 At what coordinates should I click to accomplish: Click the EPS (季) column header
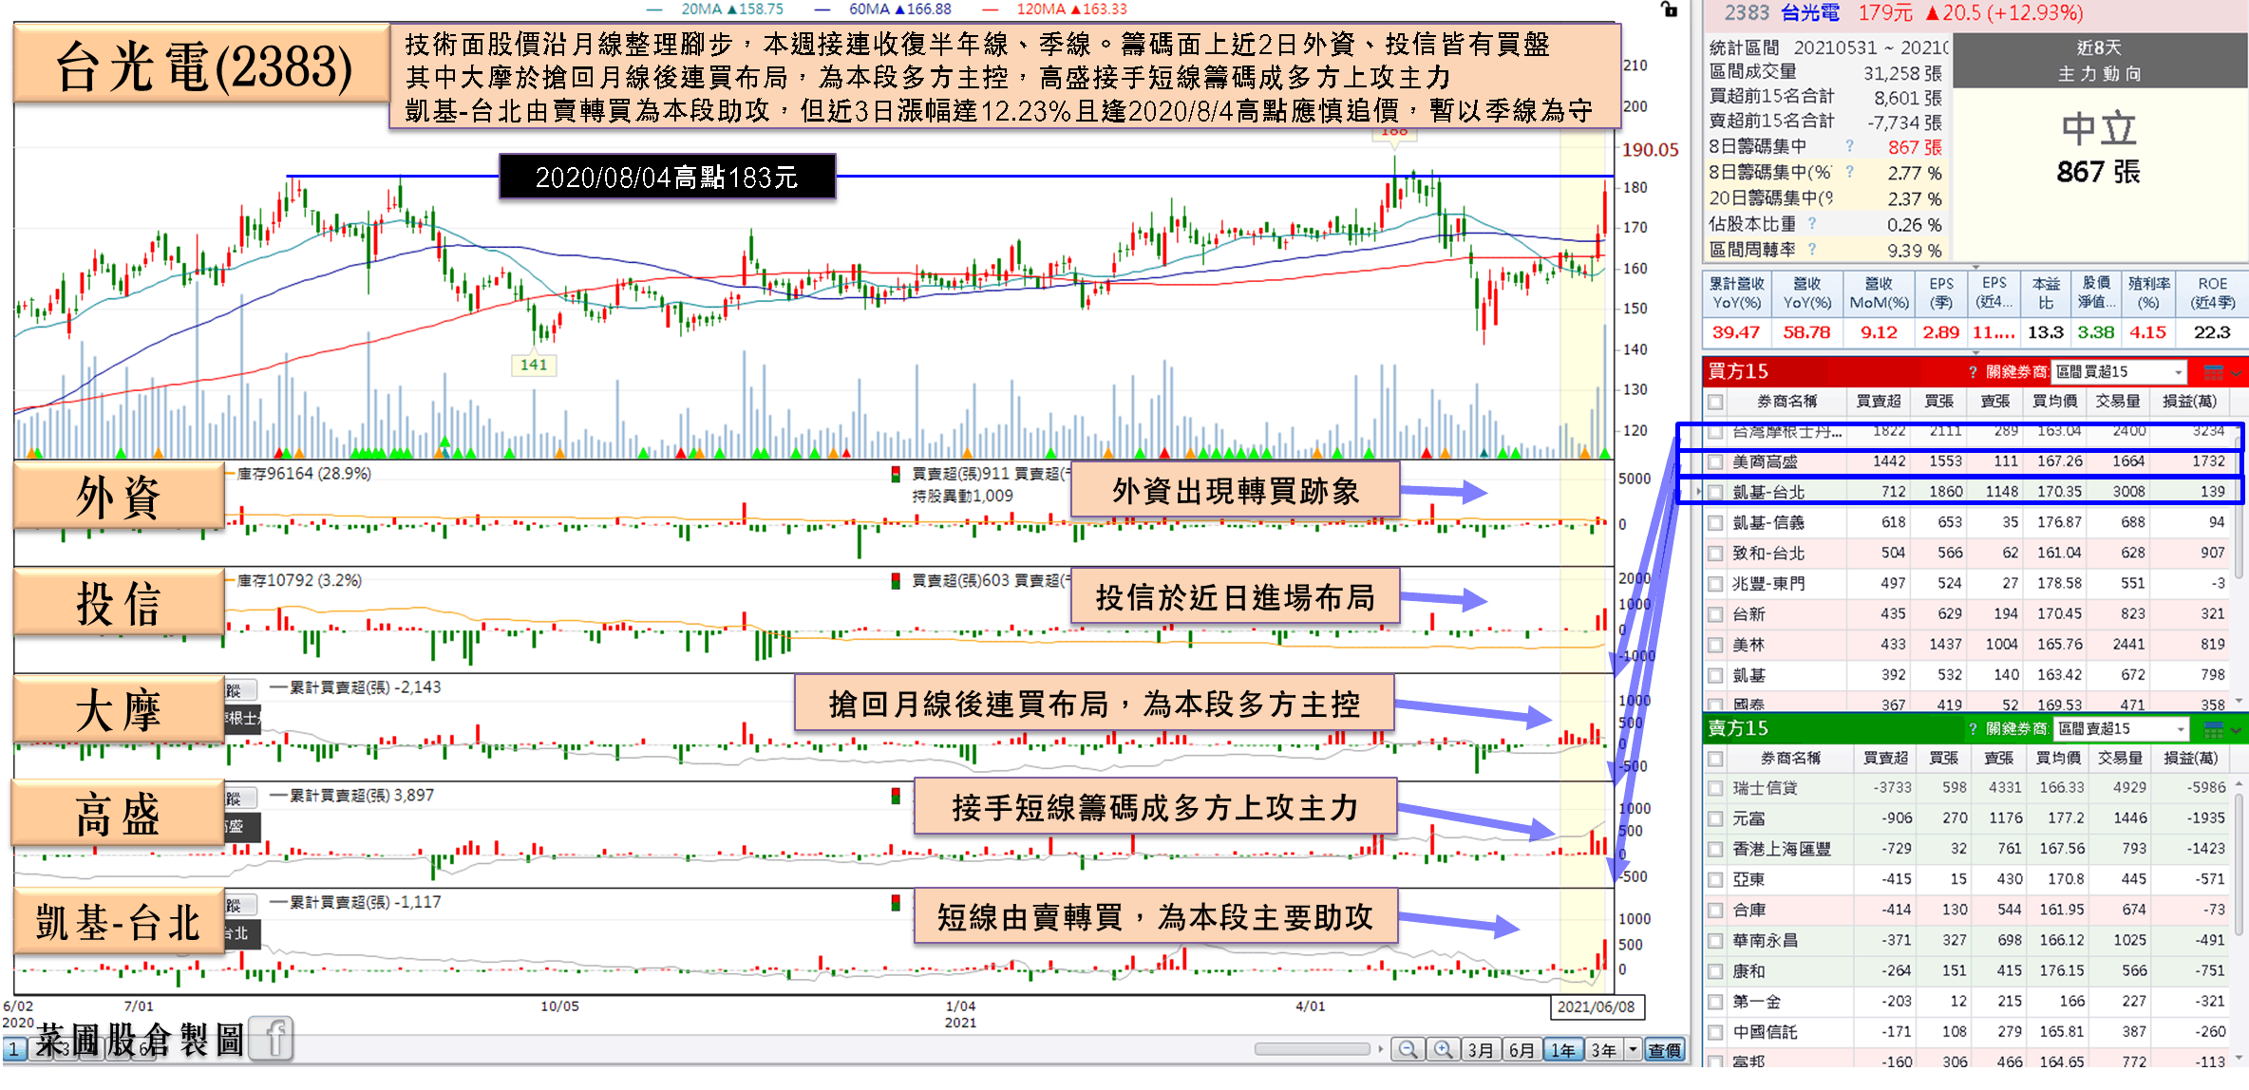point(1941,293)
